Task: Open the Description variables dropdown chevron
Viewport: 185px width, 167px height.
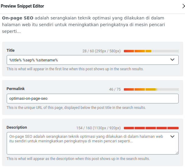Action: (x=172, y=137)
